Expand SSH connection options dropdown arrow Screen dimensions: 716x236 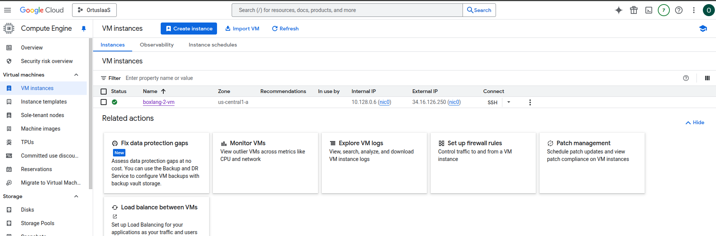point(509,102)
